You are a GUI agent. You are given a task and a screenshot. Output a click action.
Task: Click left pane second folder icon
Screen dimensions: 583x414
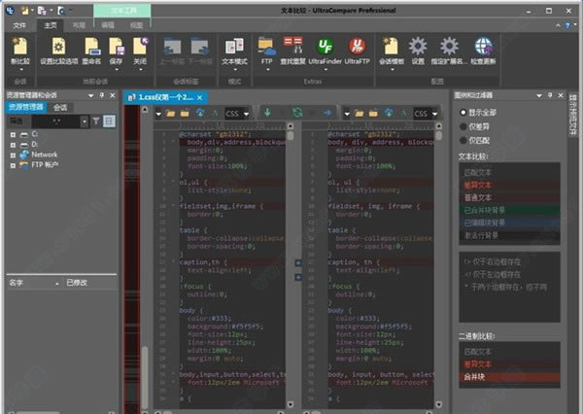point(185,113)
